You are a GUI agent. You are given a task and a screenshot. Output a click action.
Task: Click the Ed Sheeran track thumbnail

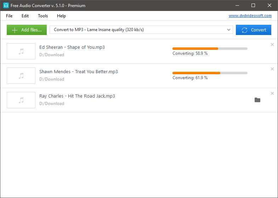[21, 51]
